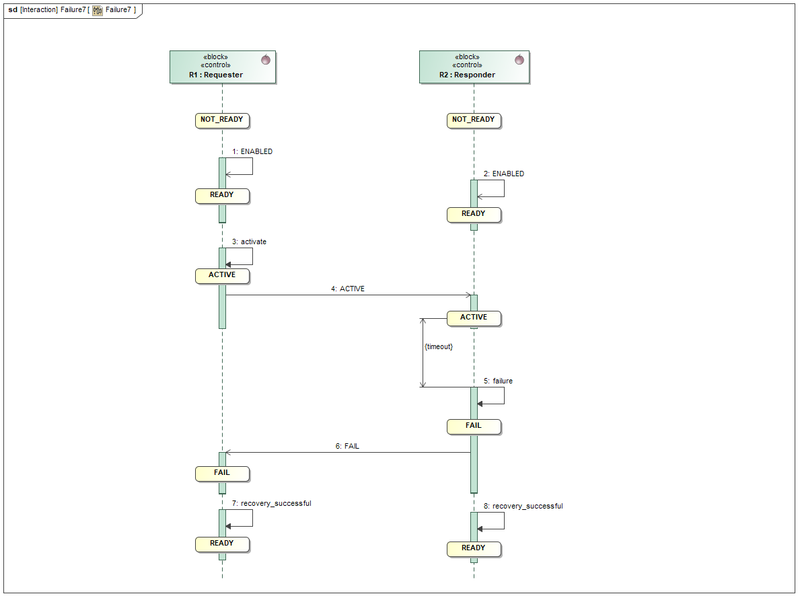This screenshot has height=596, width=798.
Task: Select the NOT_READY state on Requester lifeline
Action: click(x=222, y=119)
